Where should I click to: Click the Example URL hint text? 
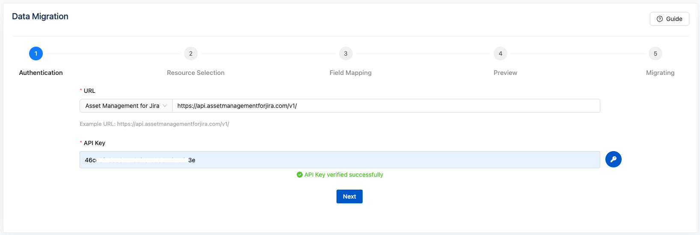click(154, 124)
